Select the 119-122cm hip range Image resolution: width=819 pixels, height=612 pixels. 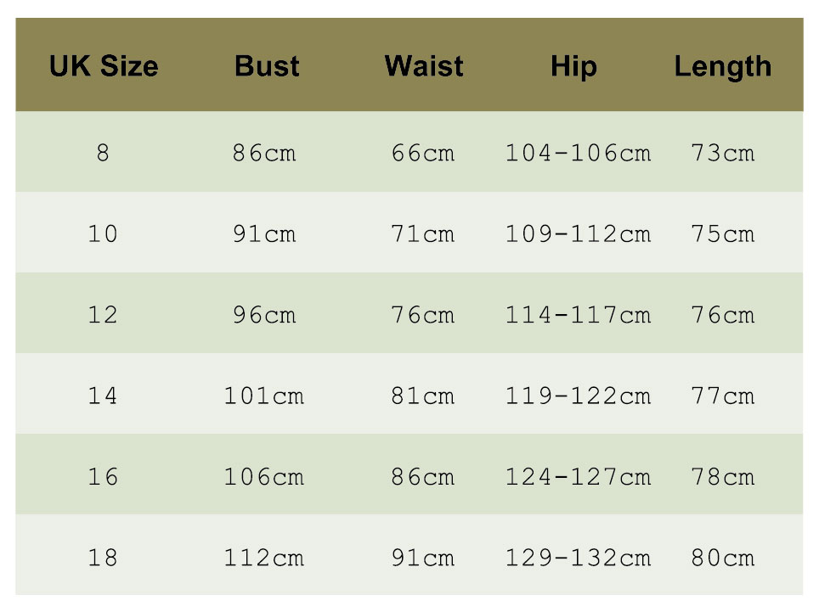pyautogui.click(x=578, y=396)
